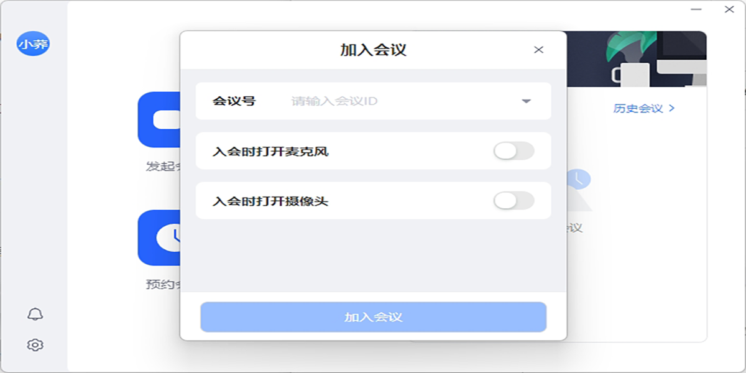Close the 加入会议 dialog with X
Screen dimensions: 746x373
pos(538,50)
